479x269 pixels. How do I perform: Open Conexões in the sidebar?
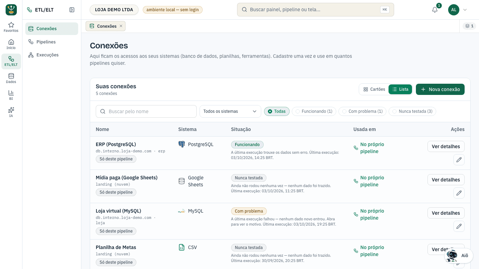52,29
